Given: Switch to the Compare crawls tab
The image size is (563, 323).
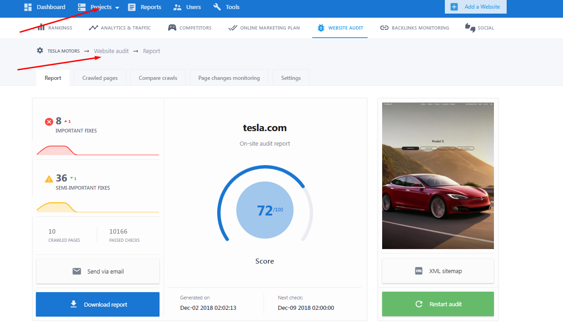Looking at the screenshot, I should tap(158, 78).
